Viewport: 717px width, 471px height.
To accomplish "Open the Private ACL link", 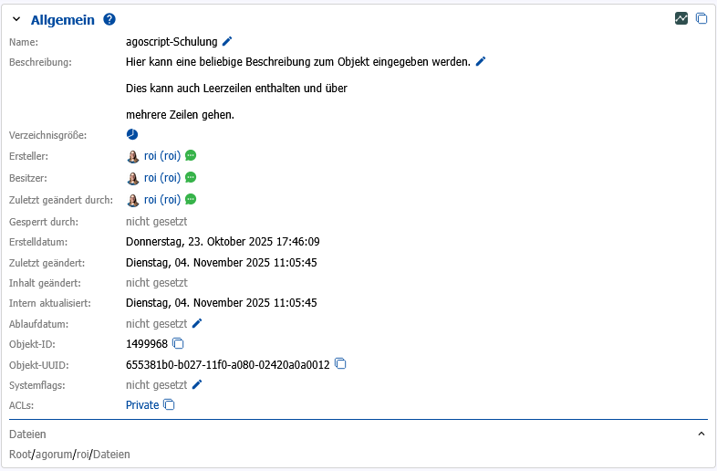I will (142, 404).
